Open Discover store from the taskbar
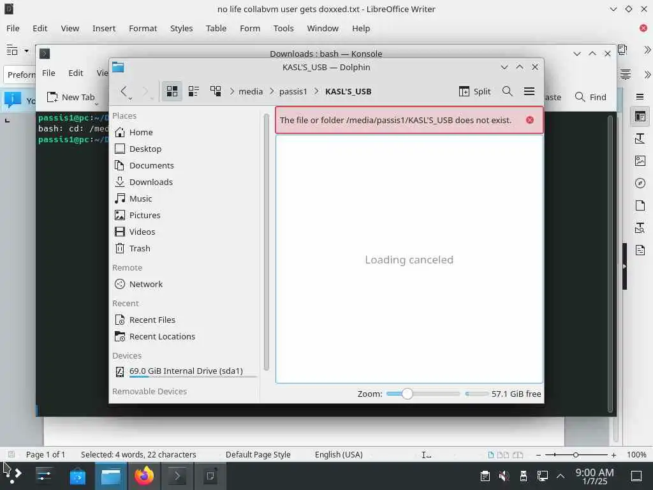The height and width of the screenshot is (490, 653). click(77, 476)
